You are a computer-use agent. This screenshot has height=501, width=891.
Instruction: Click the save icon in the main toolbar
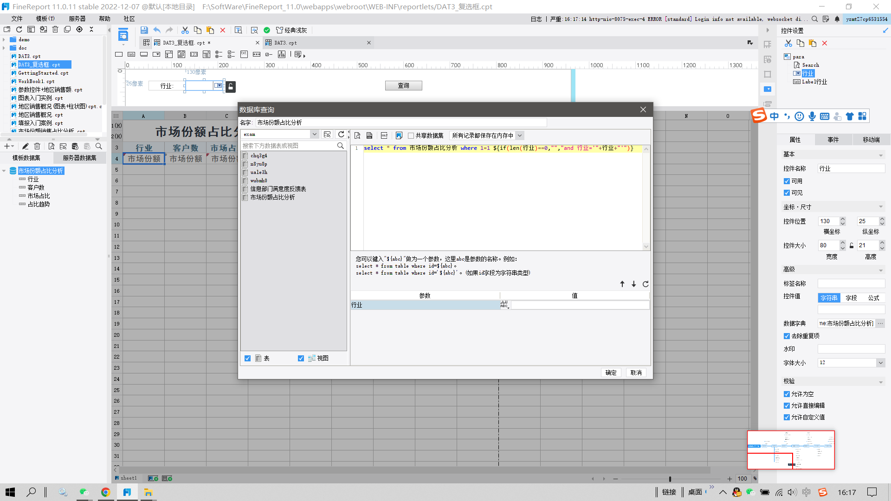pyautogui.click(x=144, y=30)
